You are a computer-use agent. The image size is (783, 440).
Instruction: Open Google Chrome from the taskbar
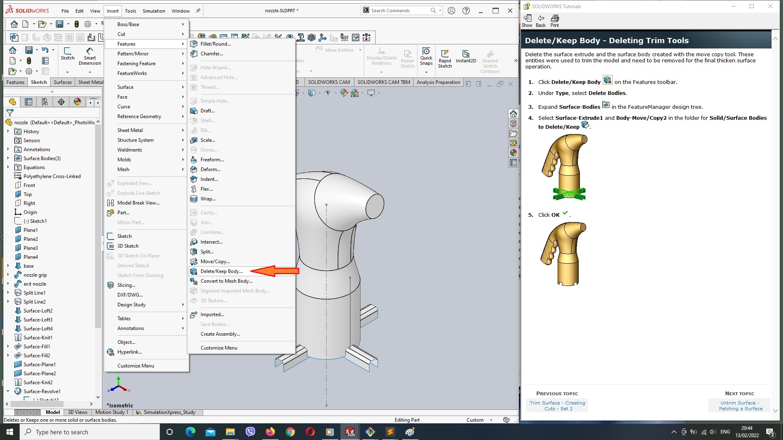pos(290,432)
